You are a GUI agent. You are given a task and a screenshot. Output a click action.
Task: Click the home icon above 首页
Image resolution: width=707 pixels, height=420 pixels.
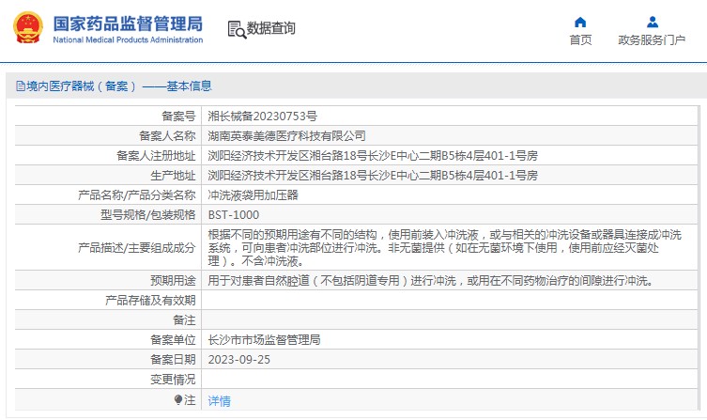pyautogui.click(x=580, y=23)
